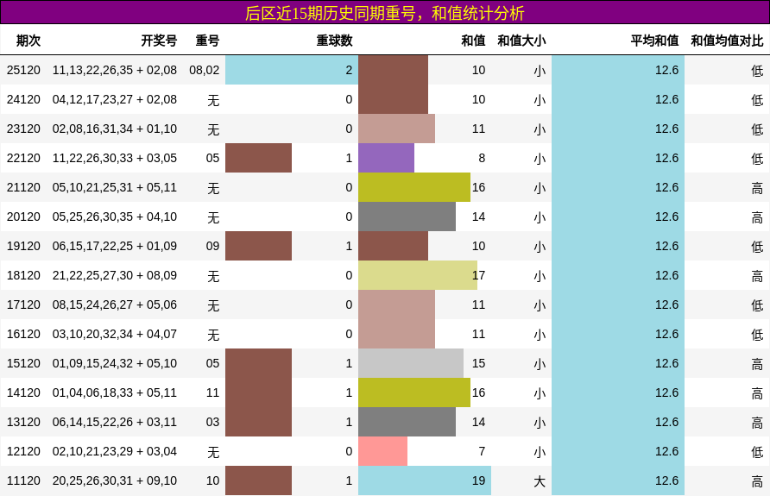The image size is (770, 496).
Task: Select period cell 18120
Action: click(23, 275)
